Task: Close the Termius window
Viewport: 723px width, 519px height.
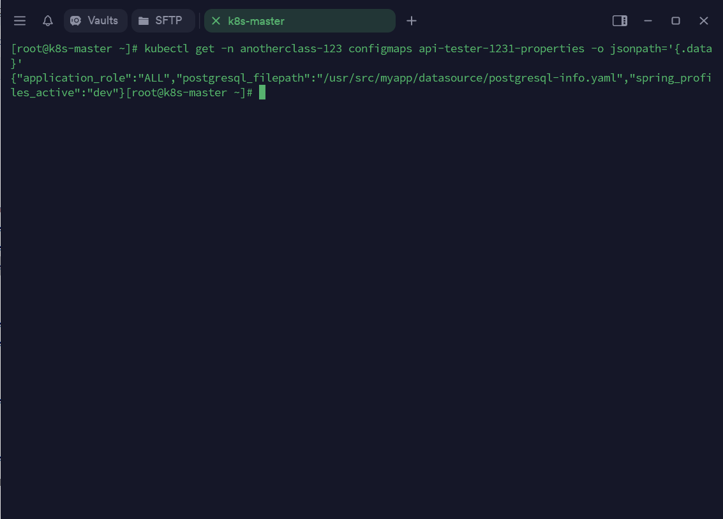Action: tap(704, 21)
